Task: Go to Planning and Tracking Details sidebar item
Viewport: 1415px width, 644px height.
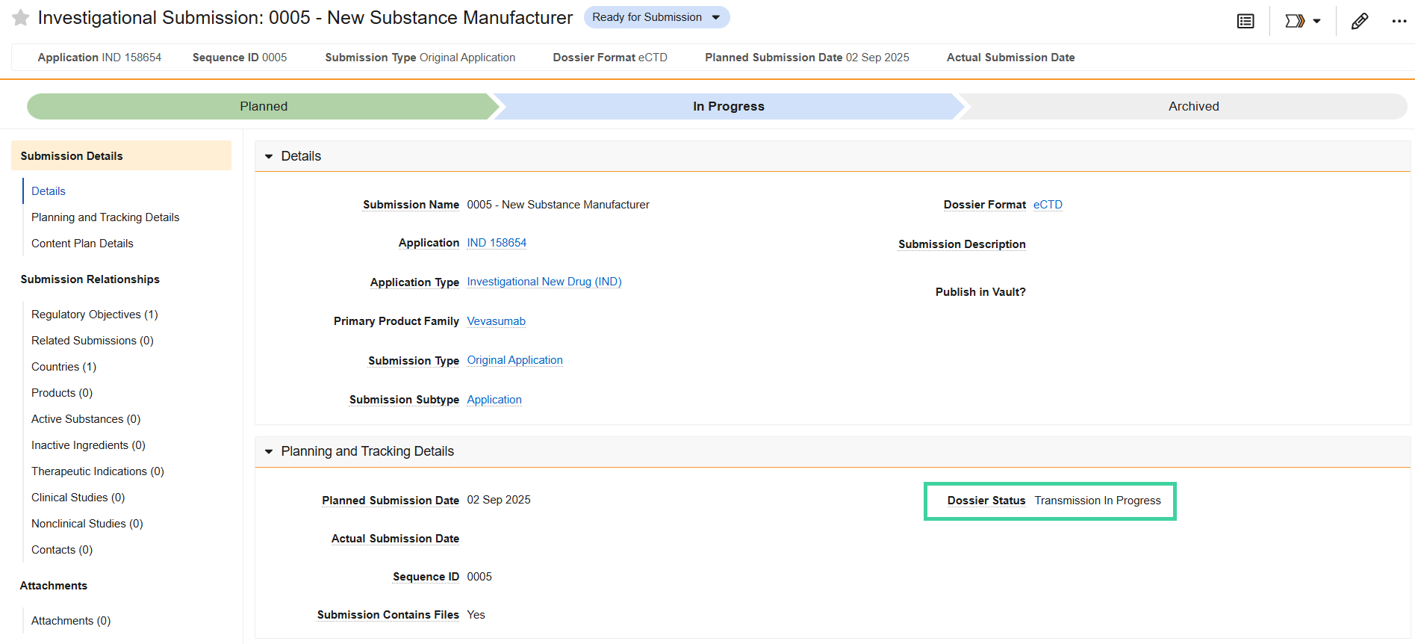Action: pyautogui.click(x=105, y=217)
